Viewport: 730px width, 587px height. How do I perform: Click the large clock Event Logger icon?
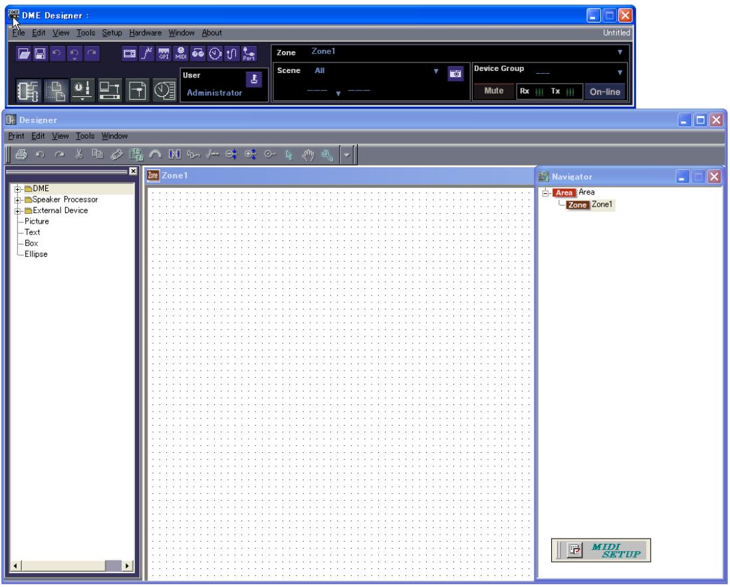tap(164, 90)
